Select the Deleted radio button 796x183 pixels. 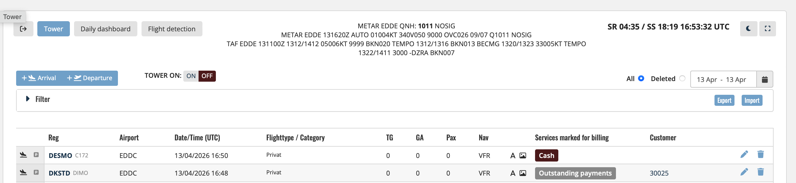coord(682,78)
